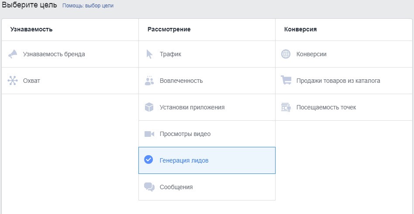Click the Охват network nodes icon

coord(13,81)
